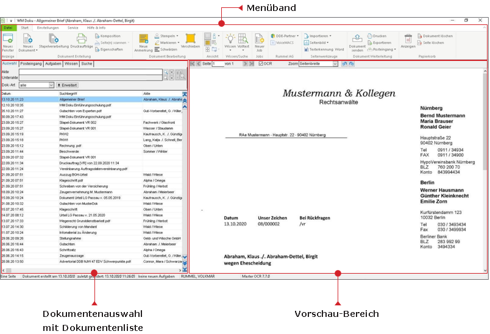Open the Dok.-Art dropdown
The height and width of the screenshot is (334, 490).
pyautogui.click(x=51, y=85)
